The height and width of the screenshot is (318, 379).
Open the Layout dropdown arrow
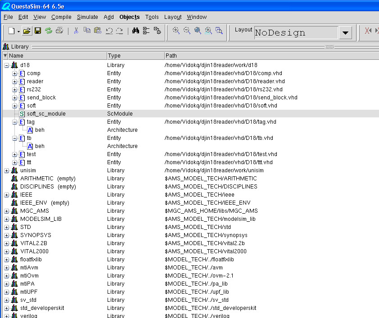(345, 32)
